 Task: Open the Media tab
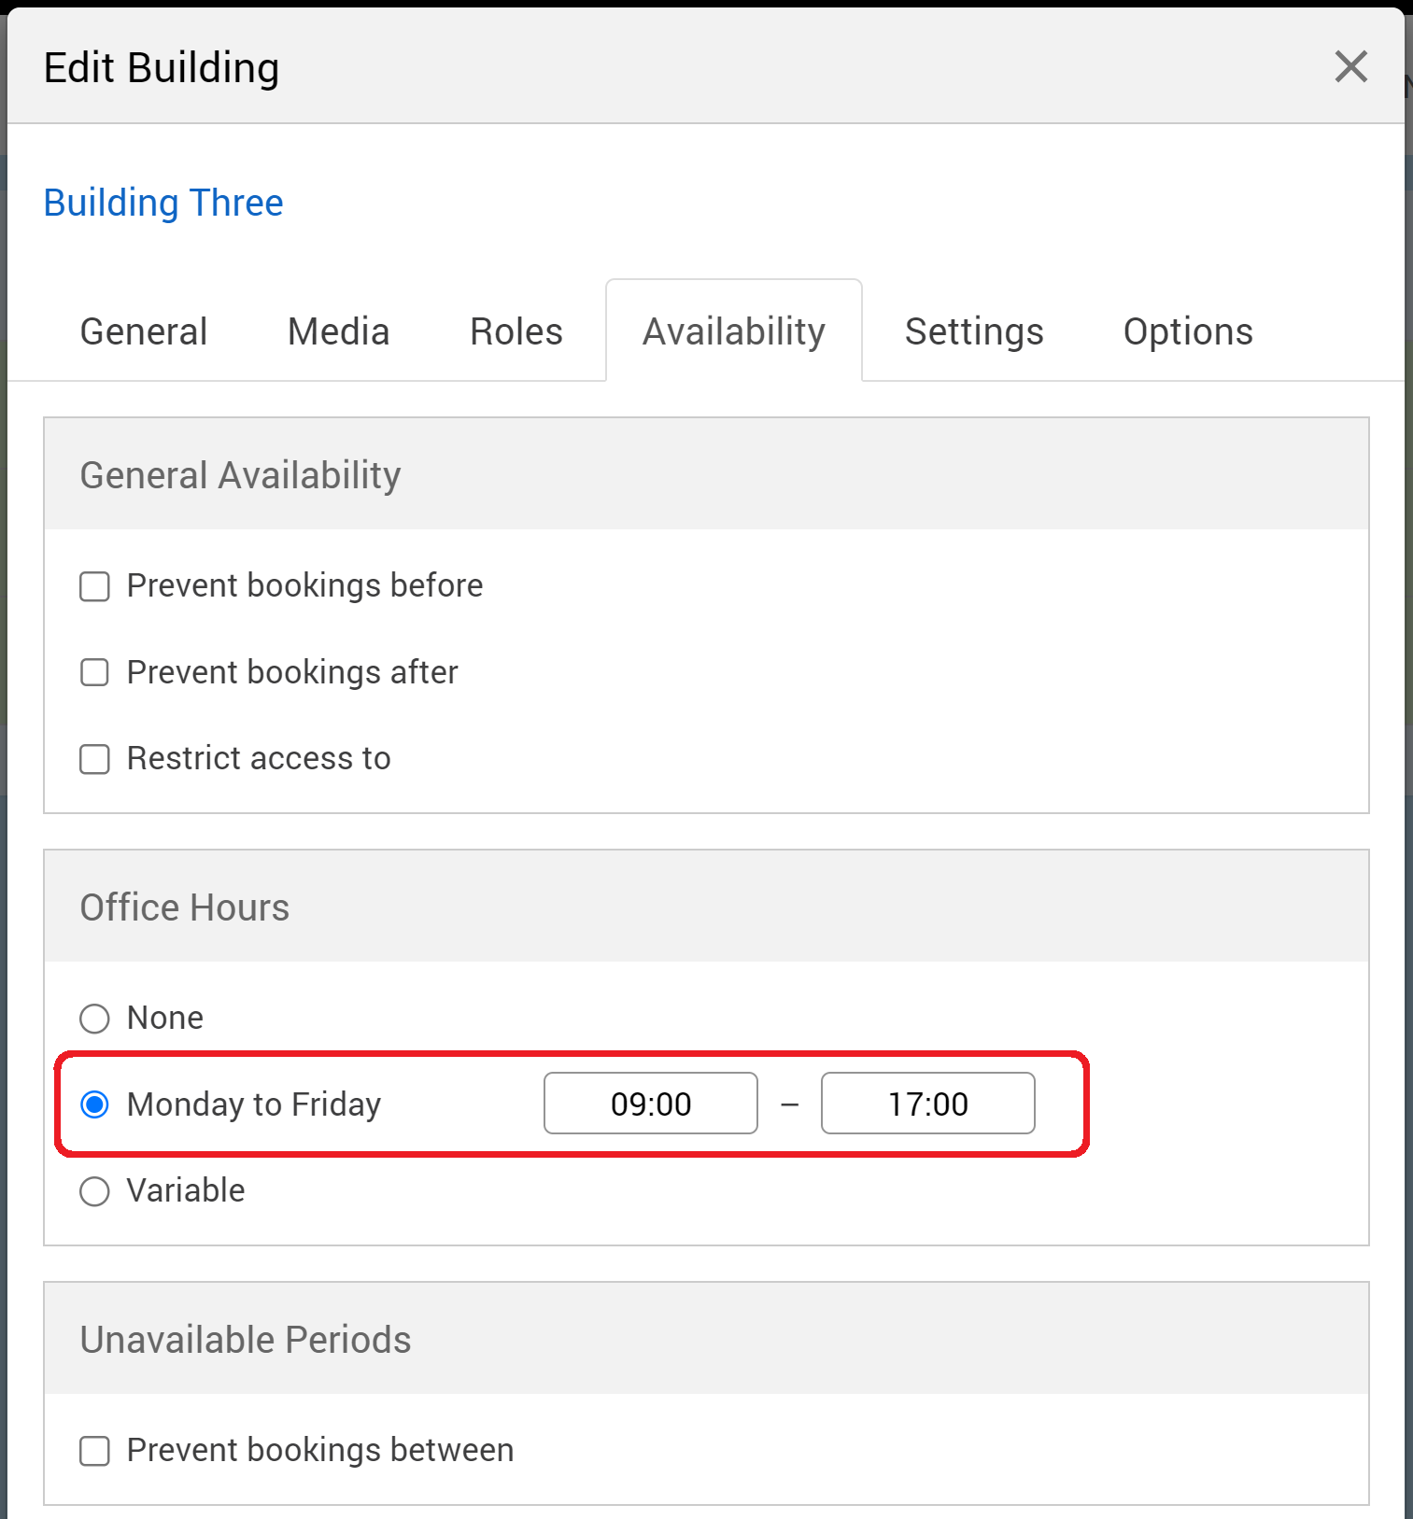(338, 331)
